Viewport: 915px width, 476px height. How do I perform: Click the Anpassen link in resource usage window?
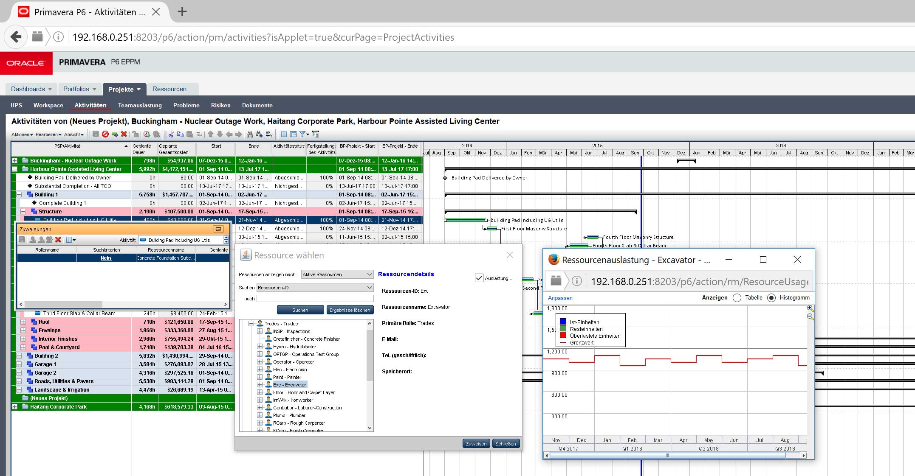click(560, 298)
